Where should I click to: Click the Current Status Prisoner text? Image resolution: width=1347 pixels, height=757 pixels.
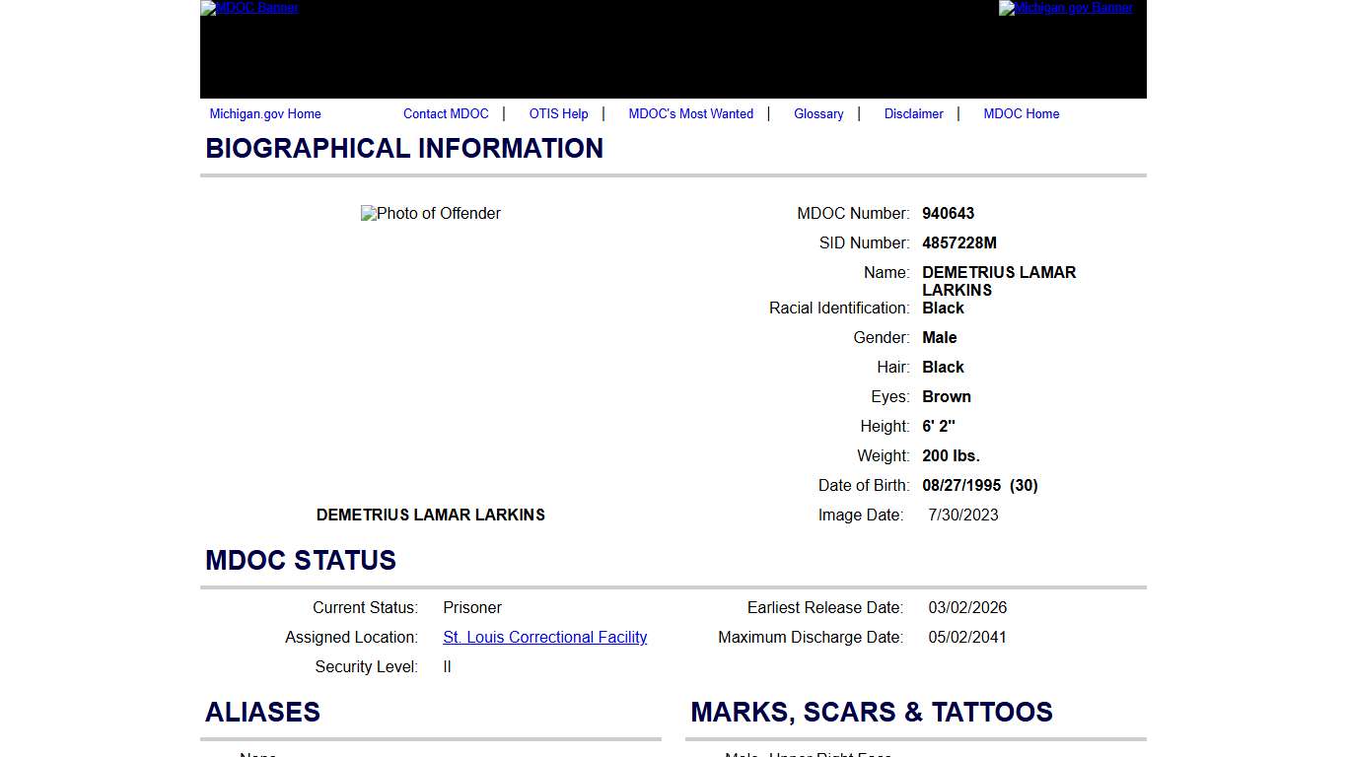(471, 607)
